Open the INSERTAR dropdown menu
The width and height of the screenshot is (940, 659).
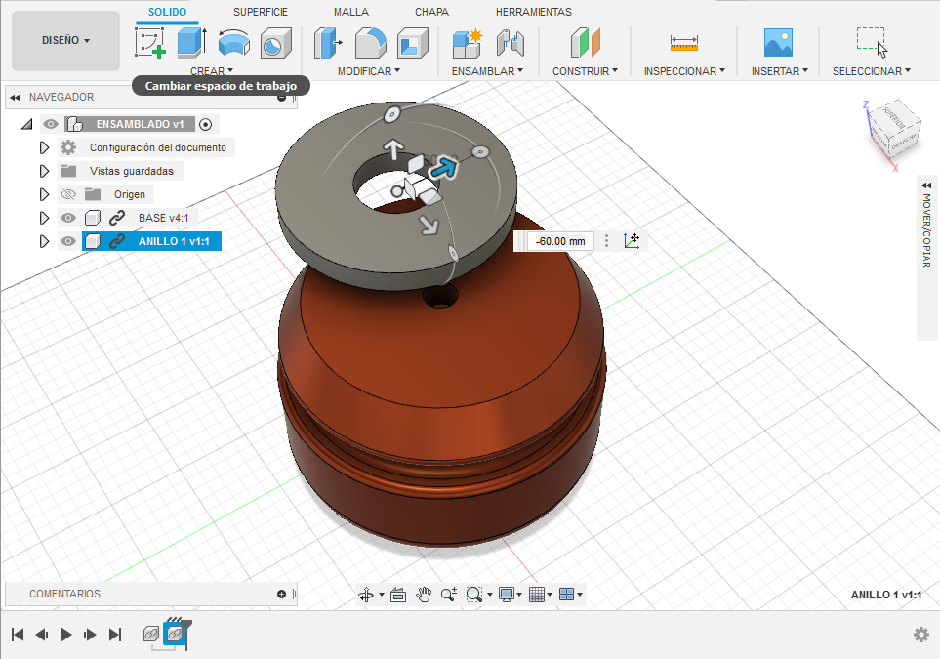pyautogui.click(x=779, y=71)
